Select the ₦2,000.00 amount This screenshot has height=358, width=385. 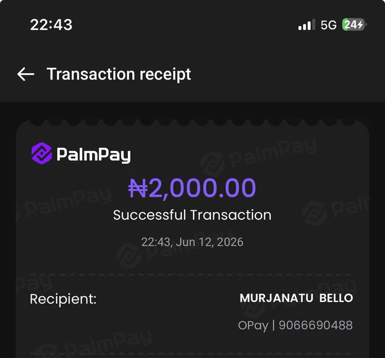[192, 188]
